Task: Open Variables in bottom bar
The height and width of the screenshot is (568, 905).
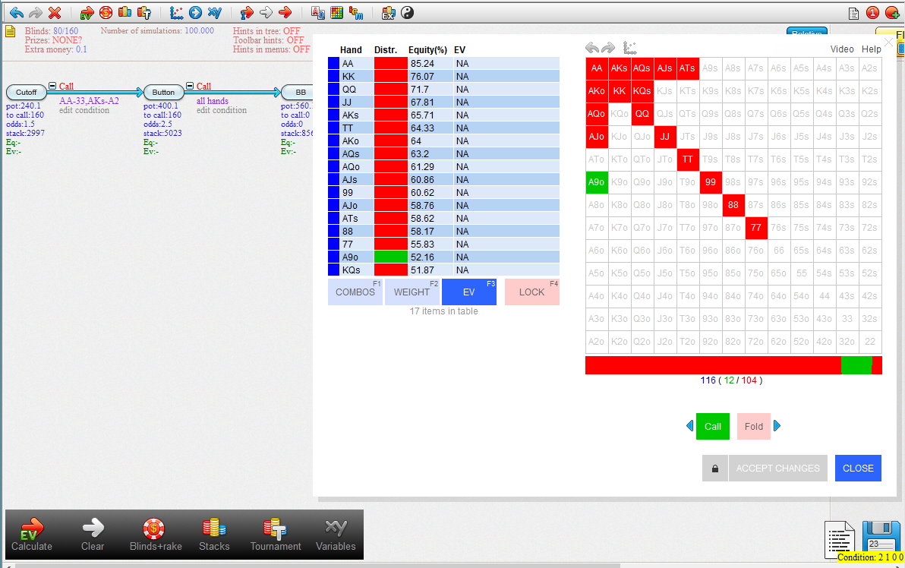Action: [336, 535]
